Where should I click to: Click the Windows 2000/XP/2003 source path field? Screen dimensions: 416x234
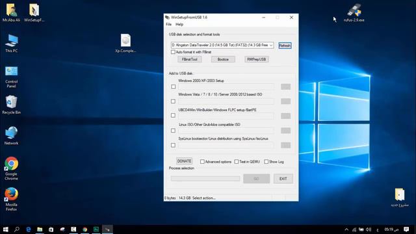pyautogui.click(x=226, y=86)
